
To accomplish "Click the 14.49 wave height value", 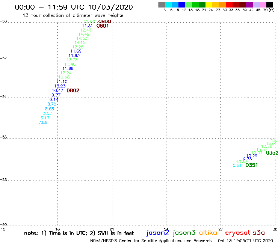I will [x=84, y=34].
